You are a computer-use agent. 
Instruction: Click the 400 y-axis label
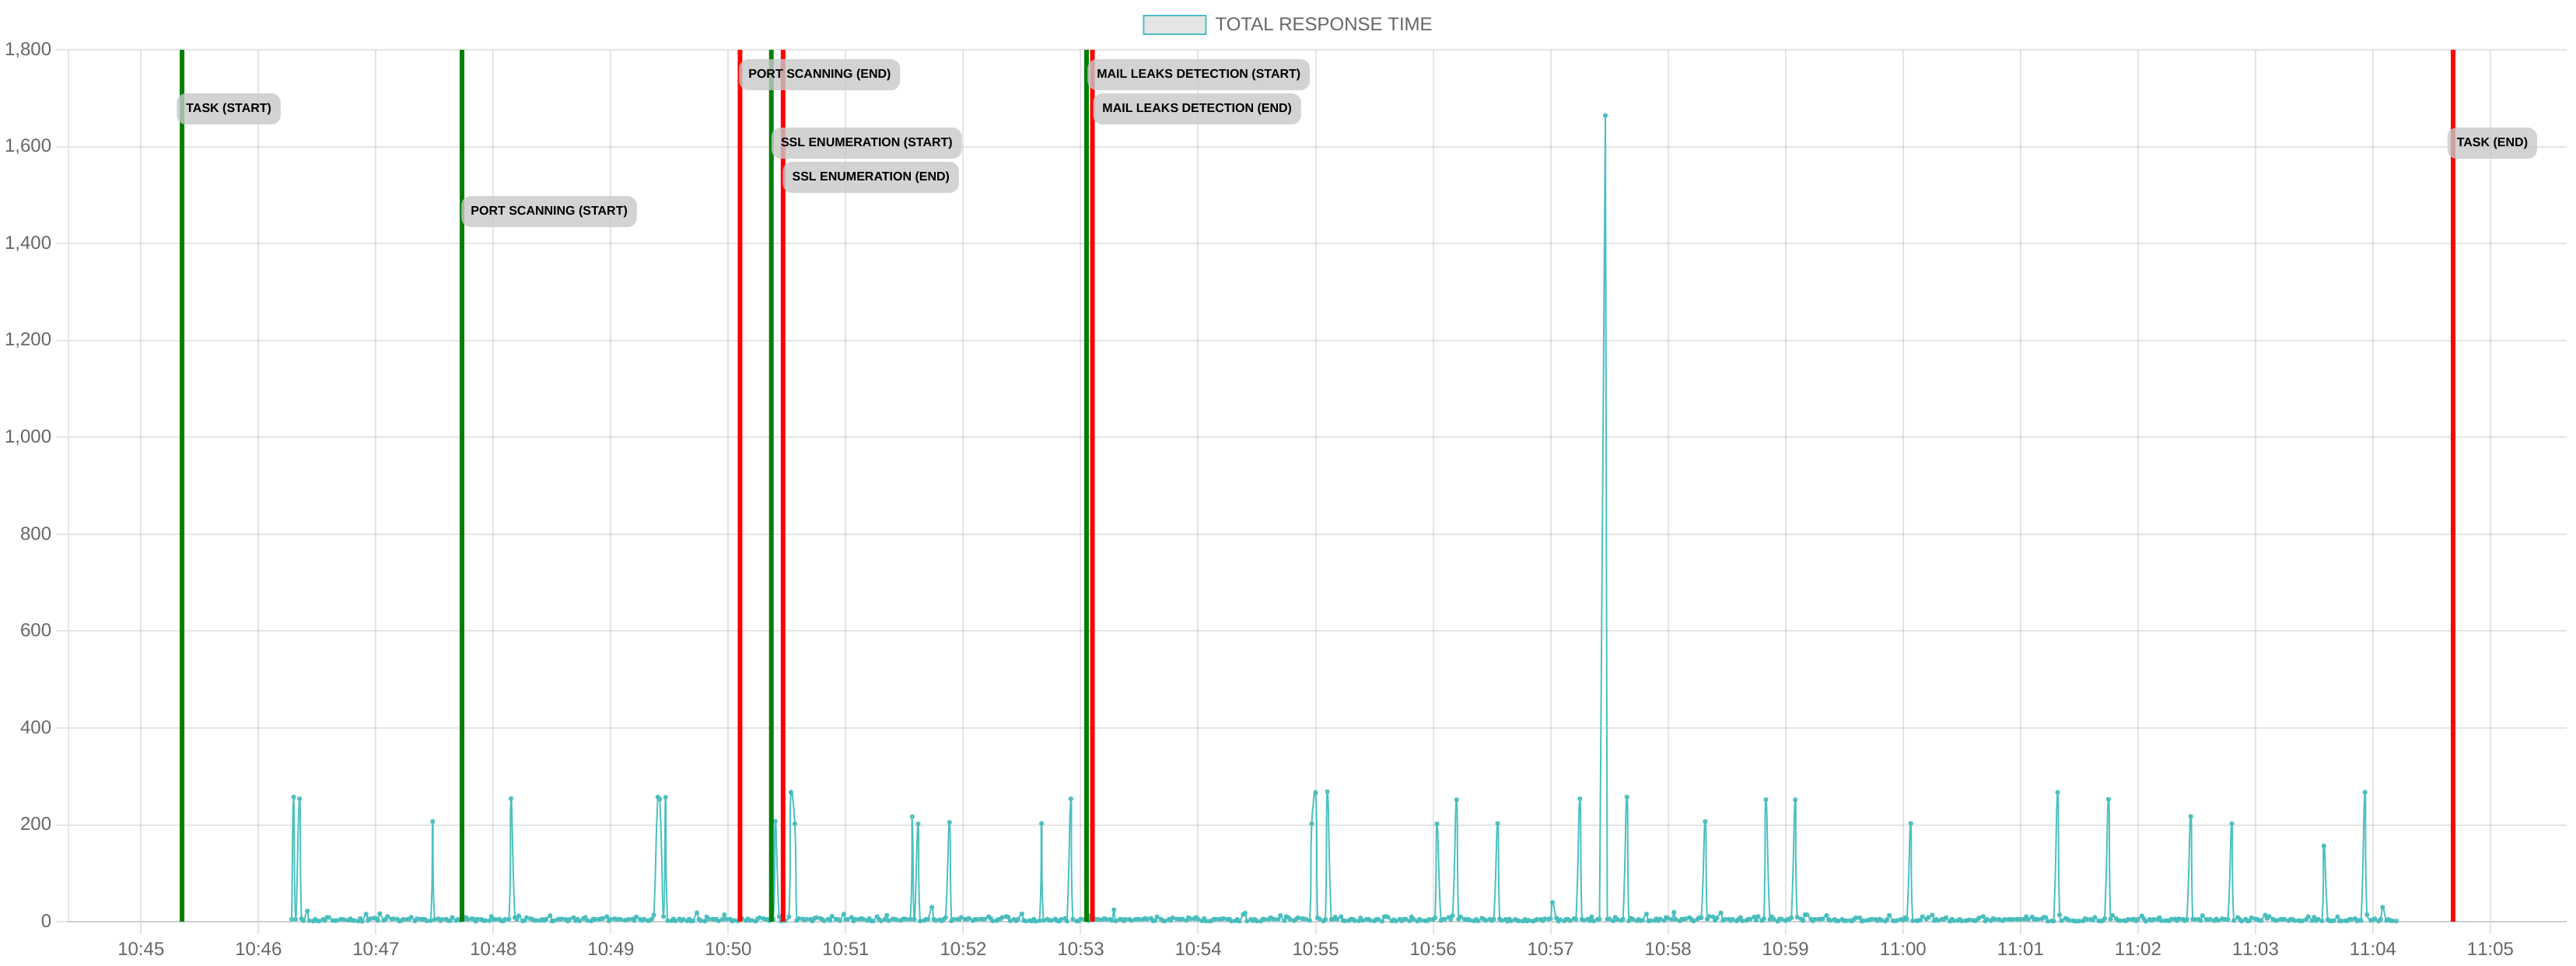pyautogui.click(x=36, y=728)
